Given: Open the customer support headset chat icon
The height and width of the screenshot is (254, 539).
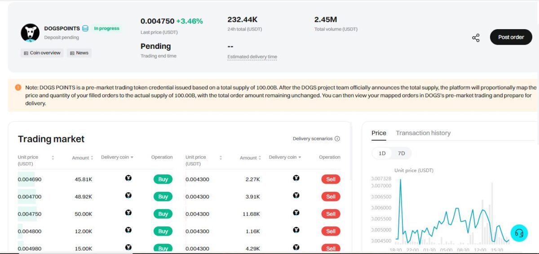Looking at the screenshot, I should point(519,233).
